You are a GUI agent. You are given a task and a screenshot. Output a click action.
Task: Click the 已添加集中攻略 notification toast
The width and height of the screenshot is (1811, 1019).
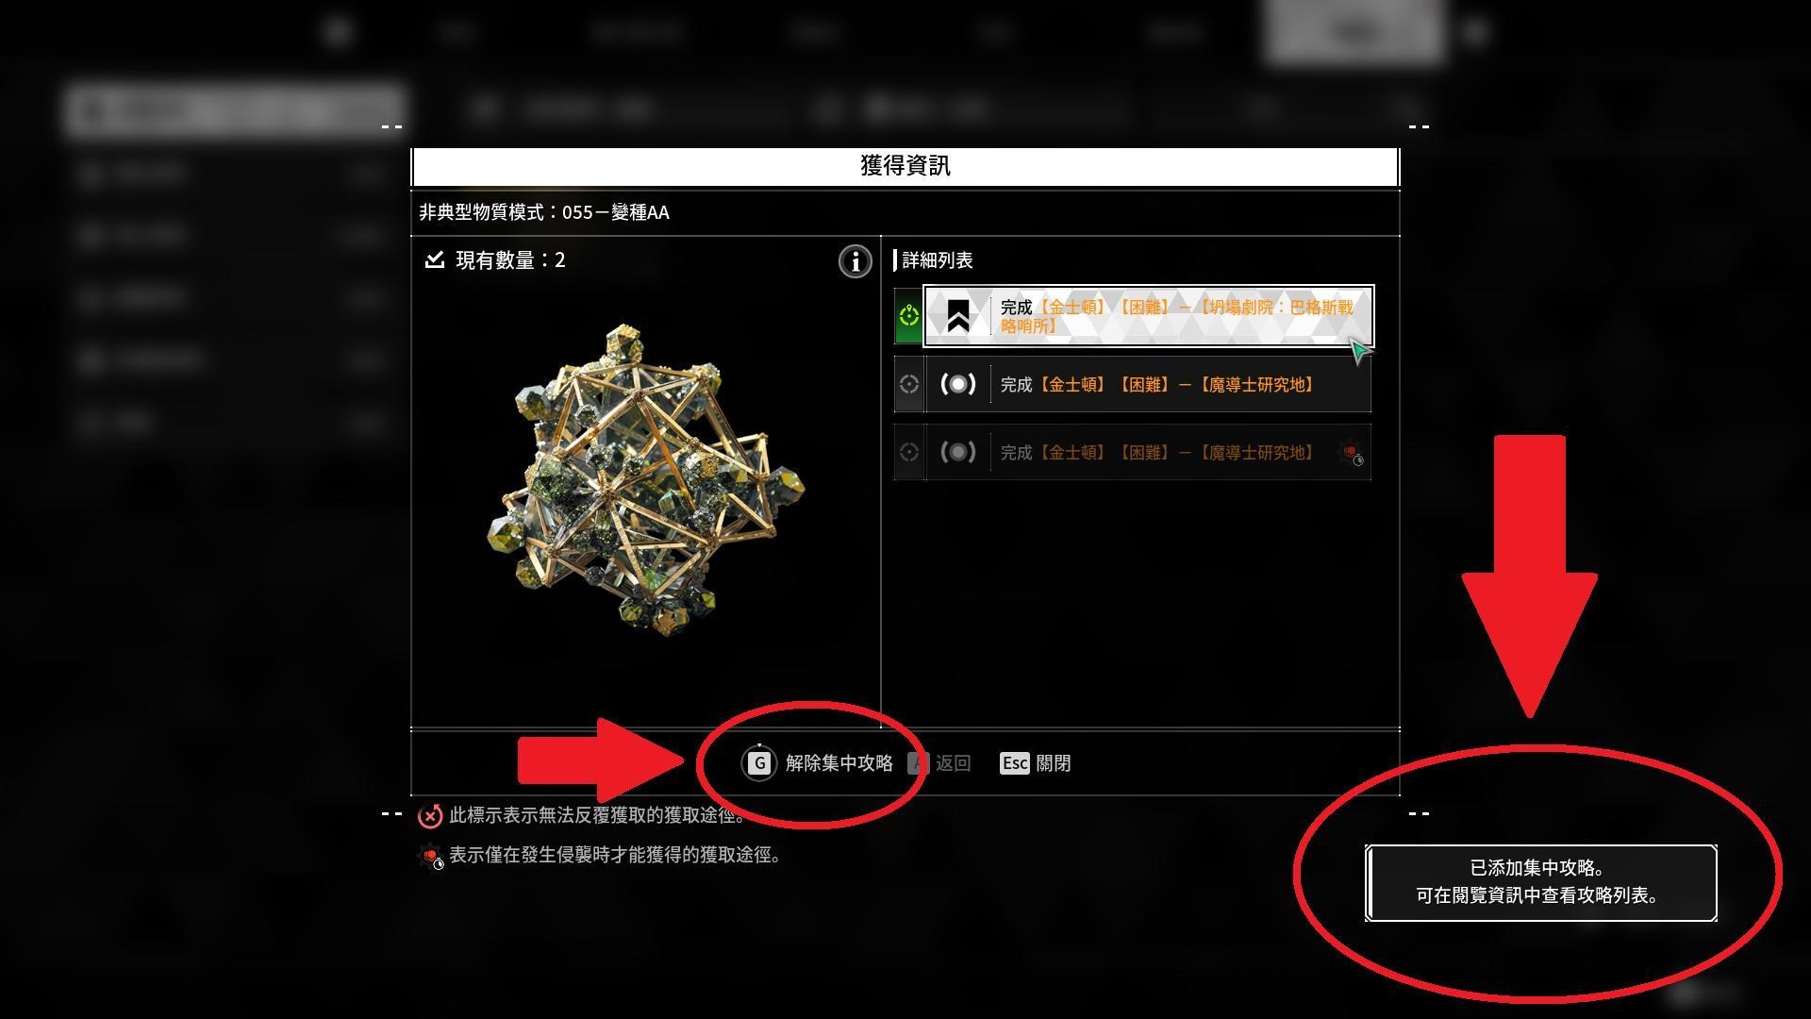tap(1540, 882)
